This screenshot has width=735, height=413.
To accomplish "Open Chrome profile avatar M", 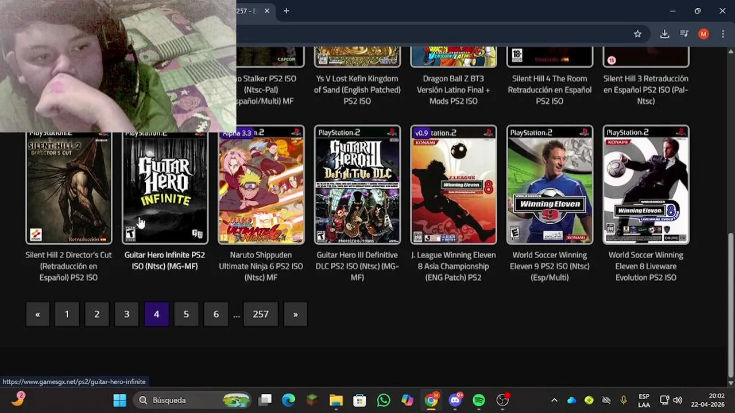I will coord(703,34).
